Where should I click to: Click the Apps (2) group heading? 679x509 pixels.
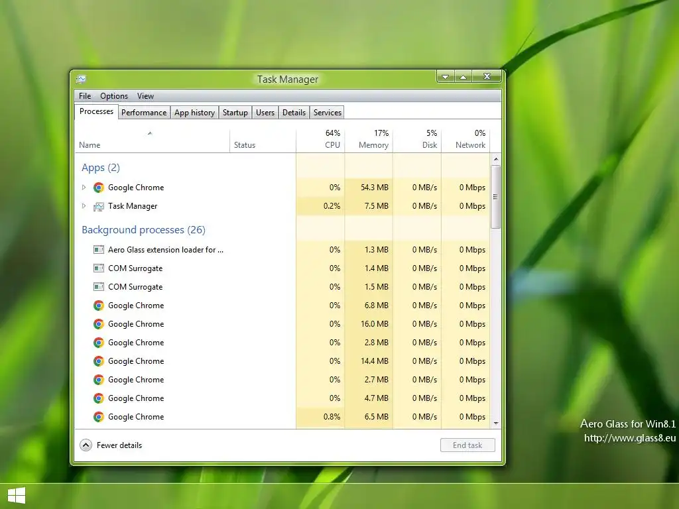[x=101, y=168]
